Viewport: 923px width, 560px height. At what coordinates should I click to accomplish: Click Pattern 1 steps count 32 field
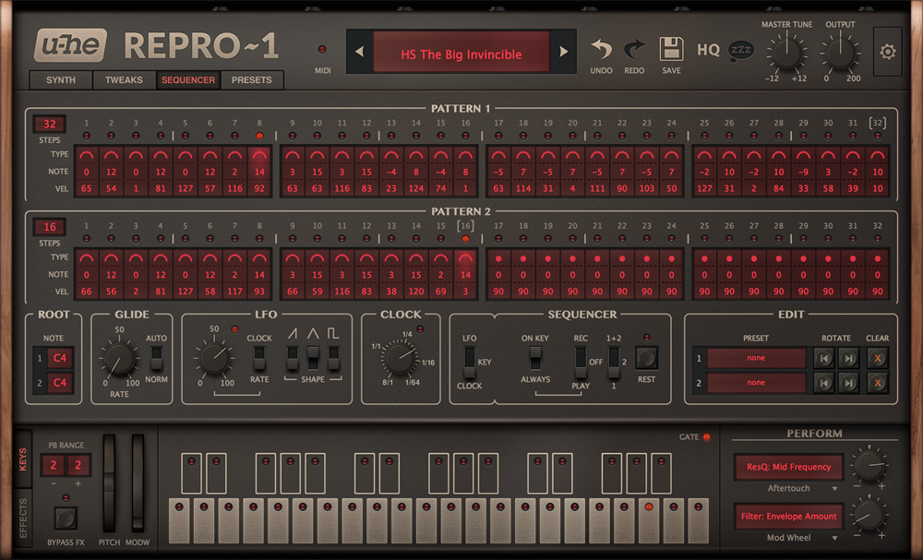(50, 125)
